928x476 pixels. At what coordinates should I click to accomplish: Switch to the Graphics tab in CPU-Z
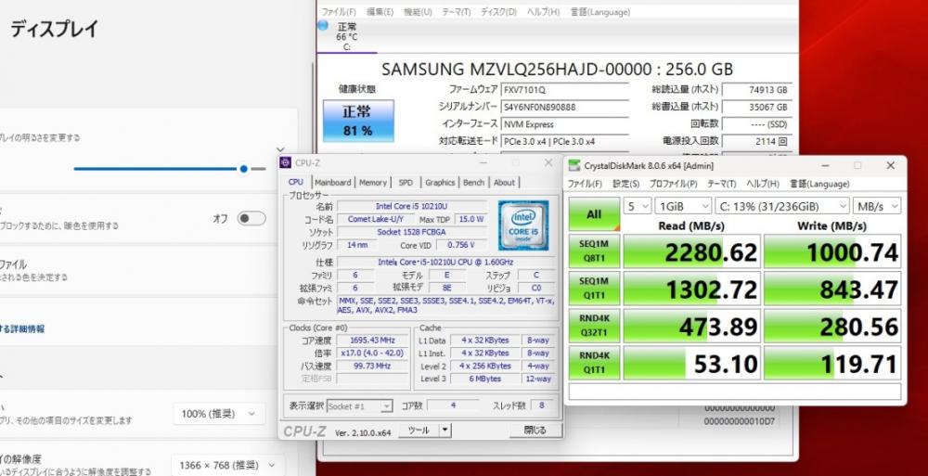(x=440, y=183)
